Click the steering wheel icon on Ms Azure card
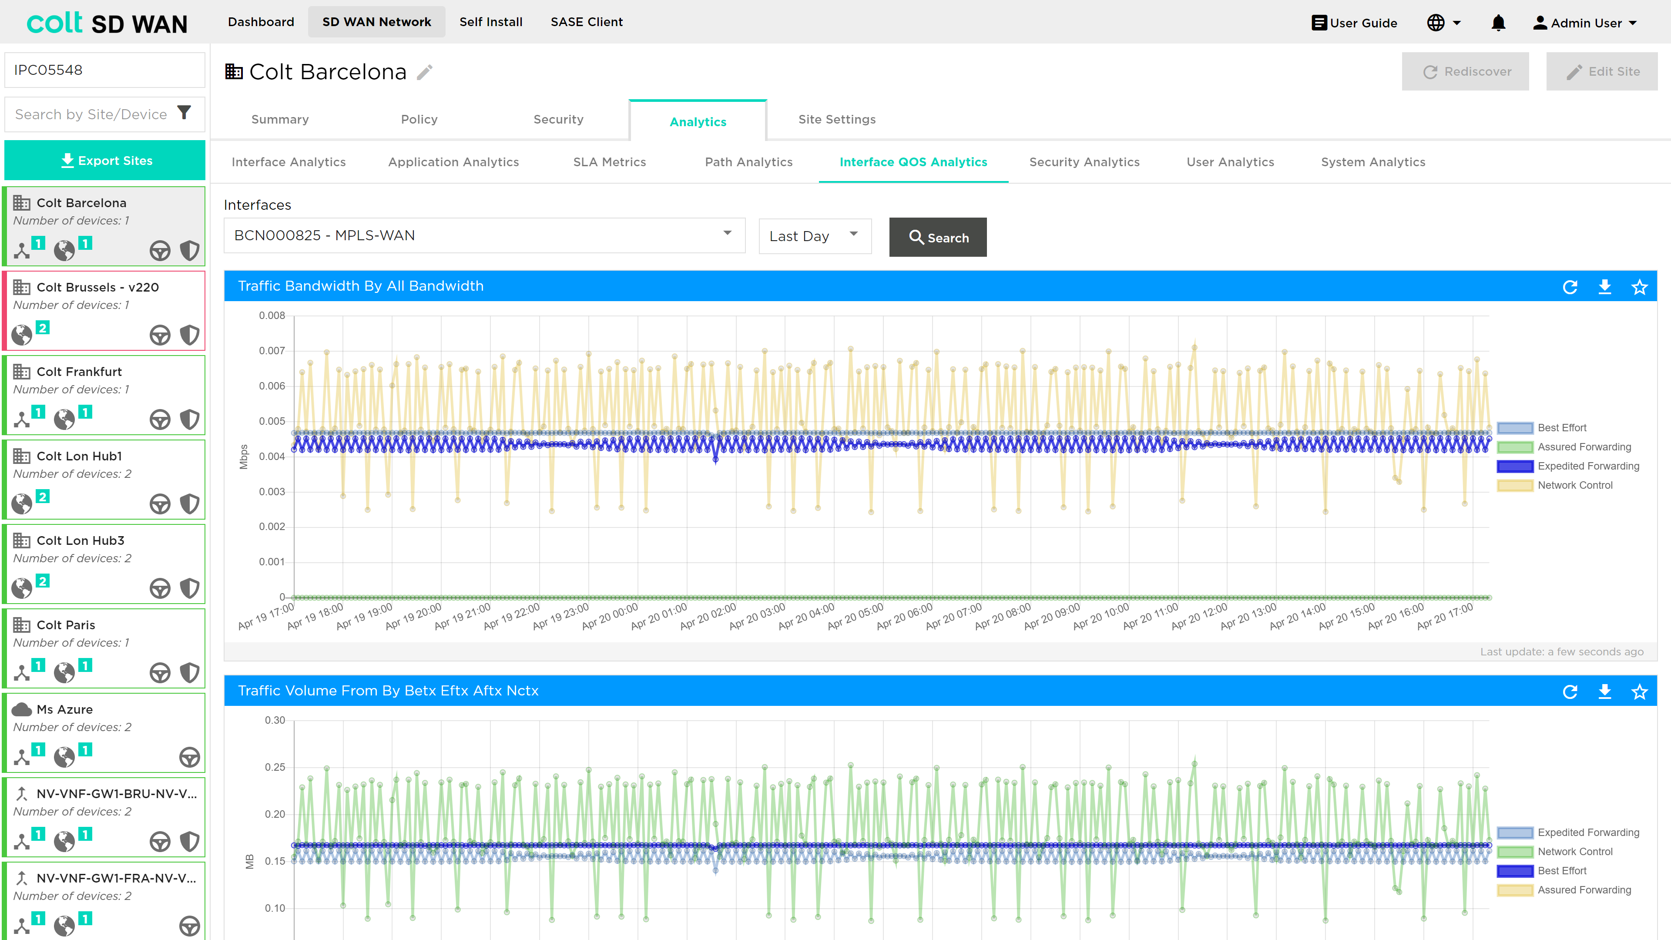This screenshot has height=940, width=1671. click(189, 756)
